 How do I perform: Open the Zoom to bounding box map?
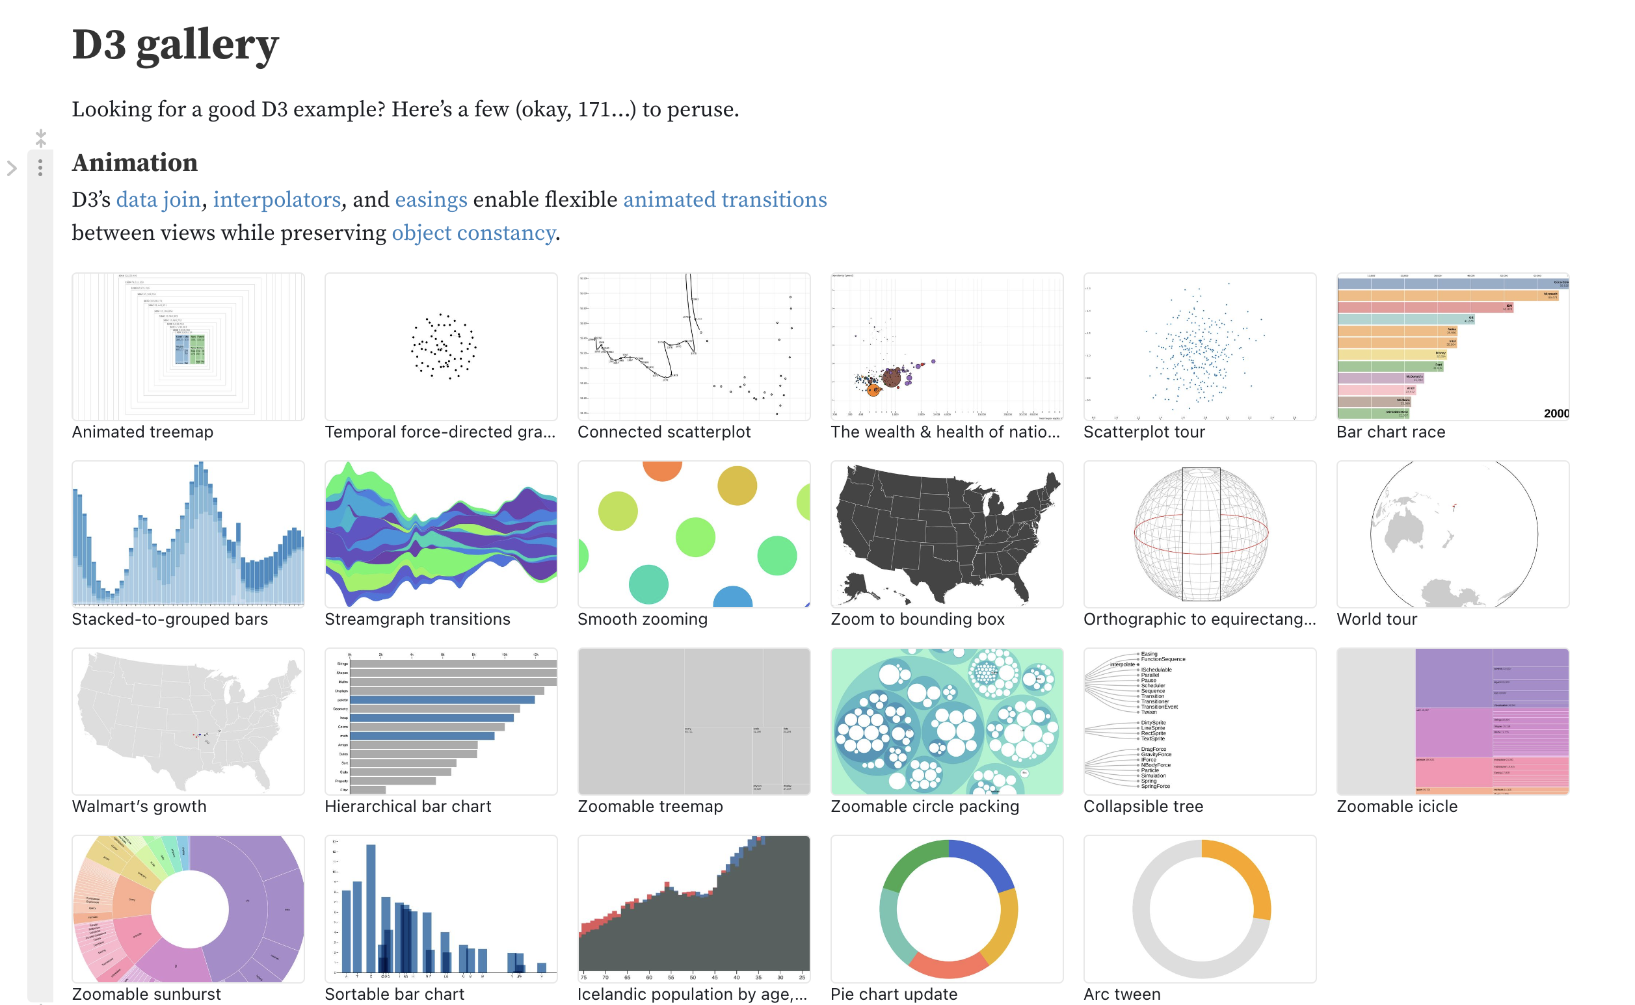[x=947, y=534]
